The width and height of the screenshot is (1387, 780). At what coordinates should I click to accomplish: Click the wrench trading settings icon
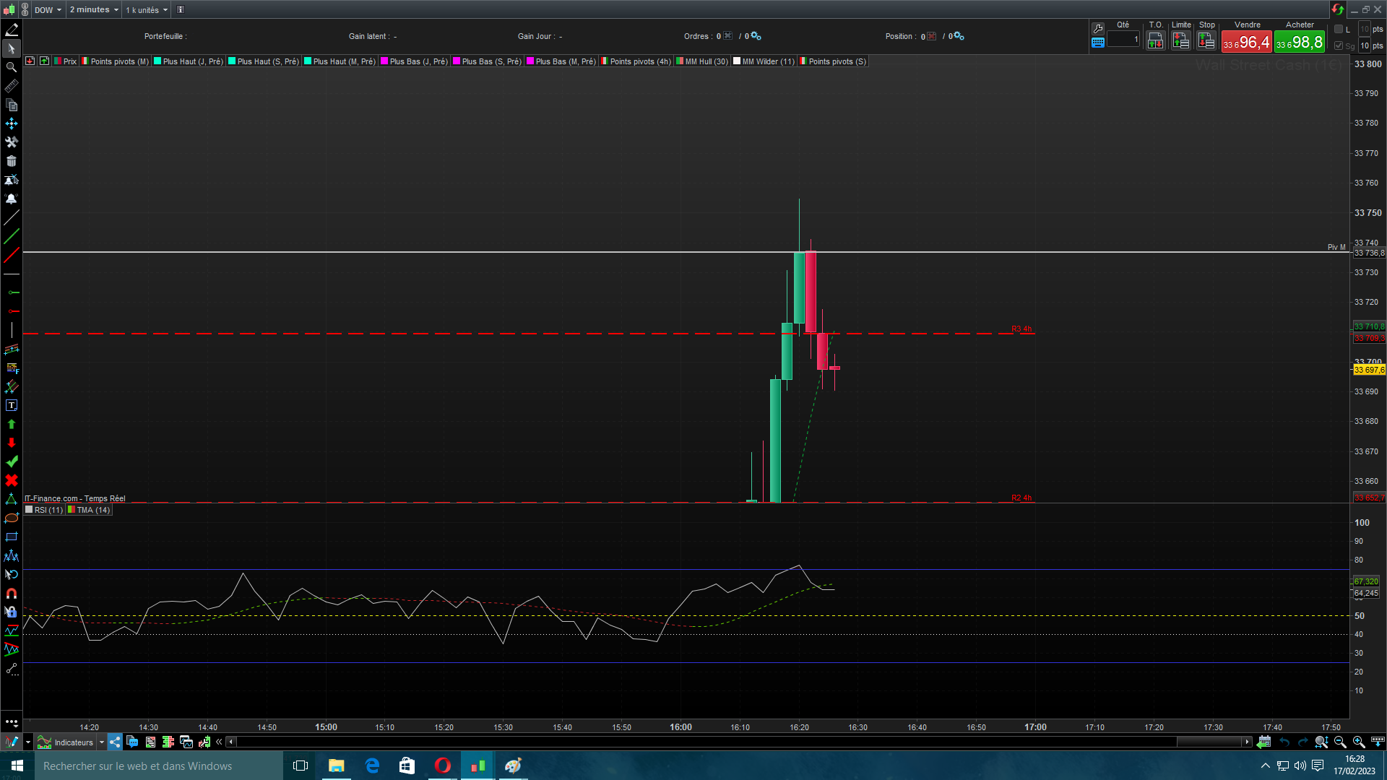pos(1098,28)
